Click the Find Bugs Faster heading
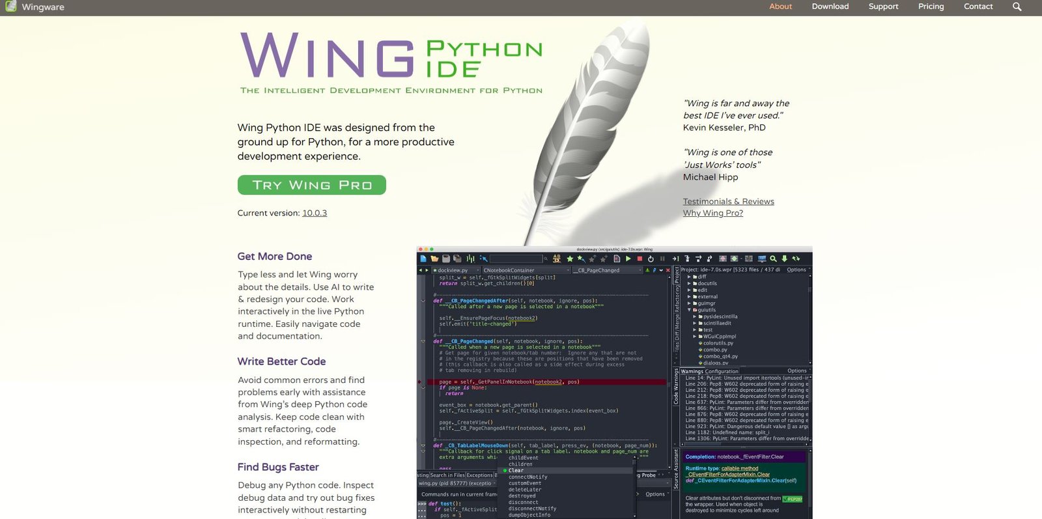The height and width of the screenshot is (519, 1042). click(x=278, y=467)
